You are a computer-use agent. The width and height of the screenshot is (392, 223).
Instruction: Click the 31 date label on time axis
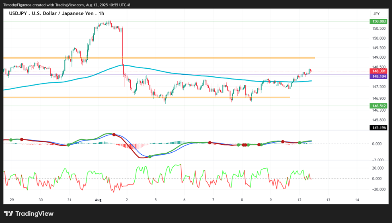[69, 200]
